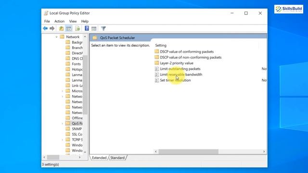
Task: Expand the QoS Pa... tree node
Action: click(62, 124)
